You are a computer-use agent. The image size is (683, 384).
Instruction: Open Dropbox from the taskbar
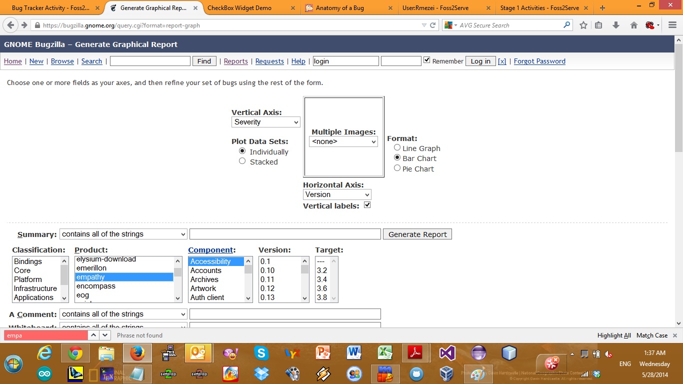pyautogui.click(x=261, y=373)
